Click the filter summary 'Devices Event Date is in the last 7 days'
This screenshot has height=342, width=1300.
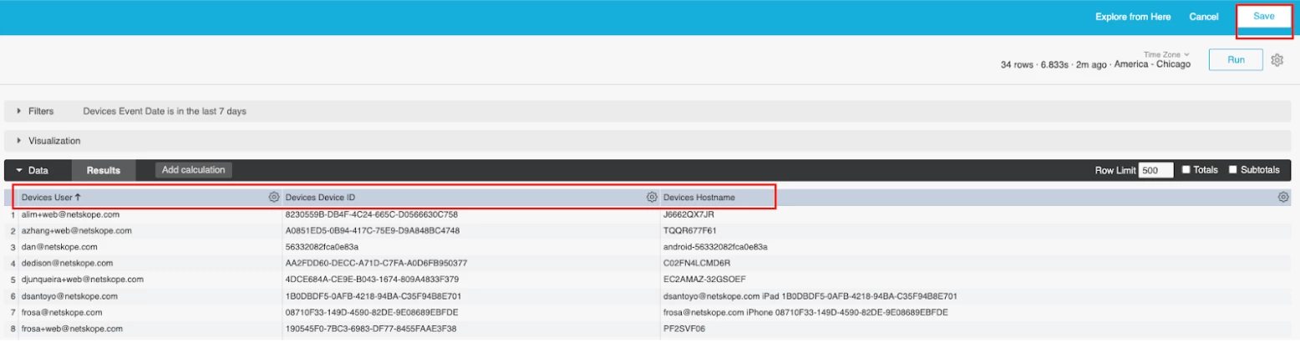[x=165, y=111]
